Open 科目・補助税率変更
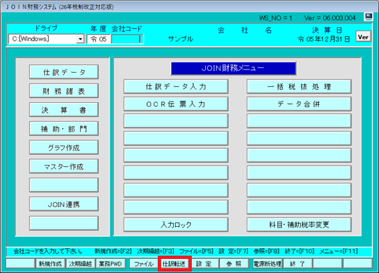This screenshot has width=379, height=273. click(x=299, y=225)
